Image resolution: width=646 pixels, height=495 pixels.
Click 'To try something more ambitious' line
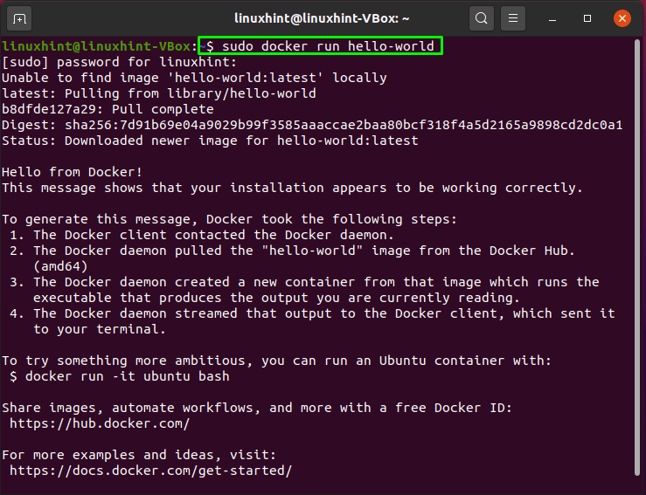(x=276, y=361)
